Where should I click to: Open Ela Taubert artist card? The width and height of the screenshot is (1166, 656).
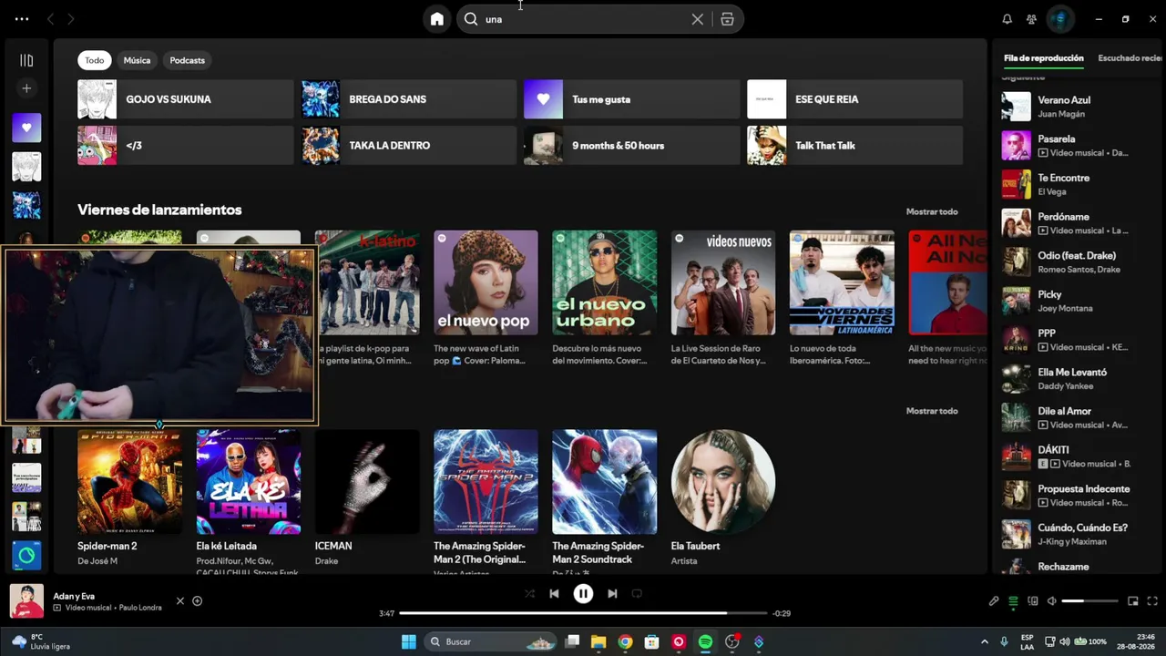[x=723, y=499]
